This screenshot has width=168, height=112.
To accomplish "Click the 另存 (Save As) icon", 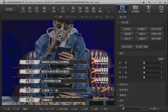I will tap(37, 9).
